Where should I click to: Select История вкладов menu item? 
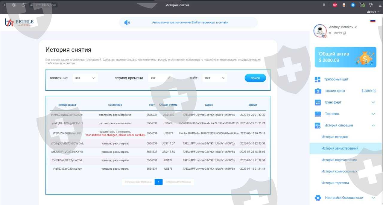(x=334, y=137)
